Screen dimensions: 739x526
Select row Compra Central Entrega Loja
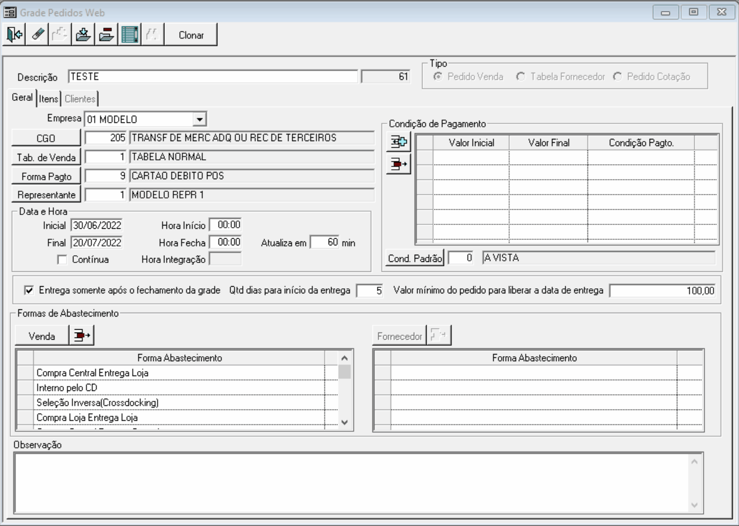(179, 373)
